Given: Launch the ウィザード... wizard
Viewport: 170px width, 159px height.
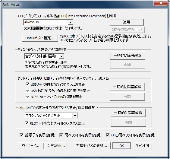Looking at the screenshot, I should point(31,146).
